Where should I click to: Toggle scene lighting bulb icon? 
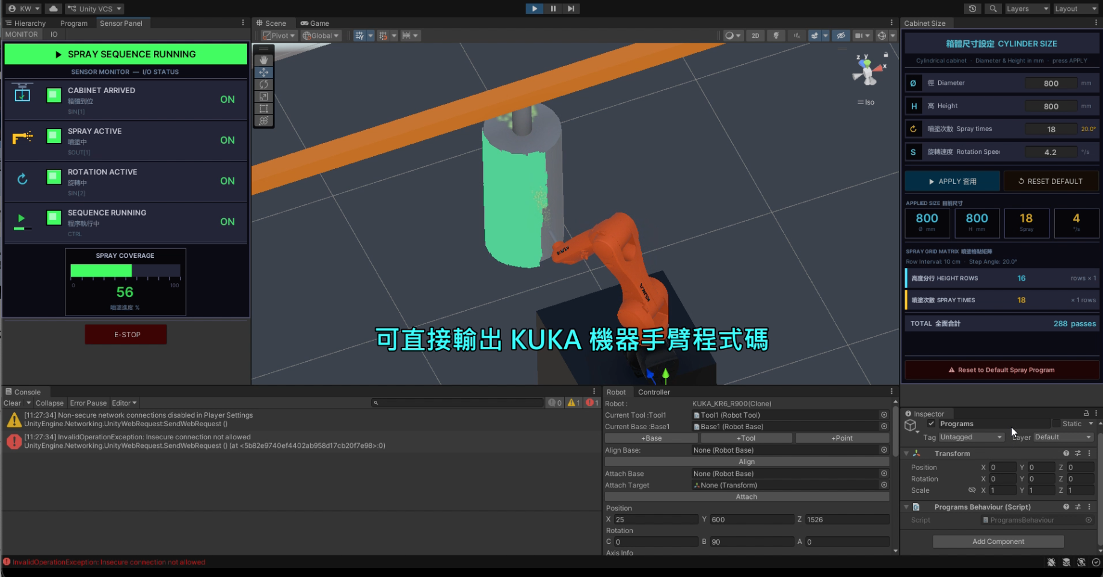point(776,35)
